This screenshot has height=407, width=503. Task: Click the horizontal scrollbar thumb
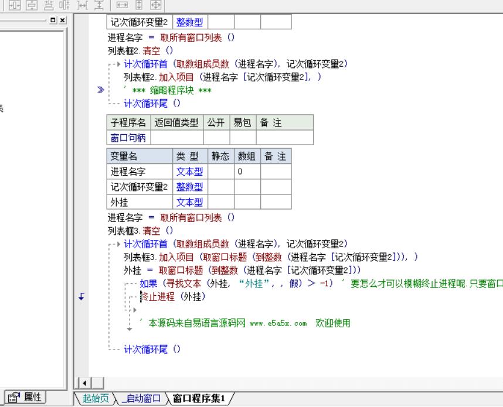coord(97,384)
